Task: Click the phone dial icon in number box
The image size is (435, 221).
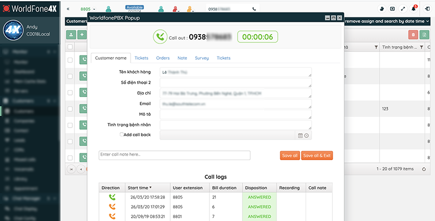Action: [254, 9]
